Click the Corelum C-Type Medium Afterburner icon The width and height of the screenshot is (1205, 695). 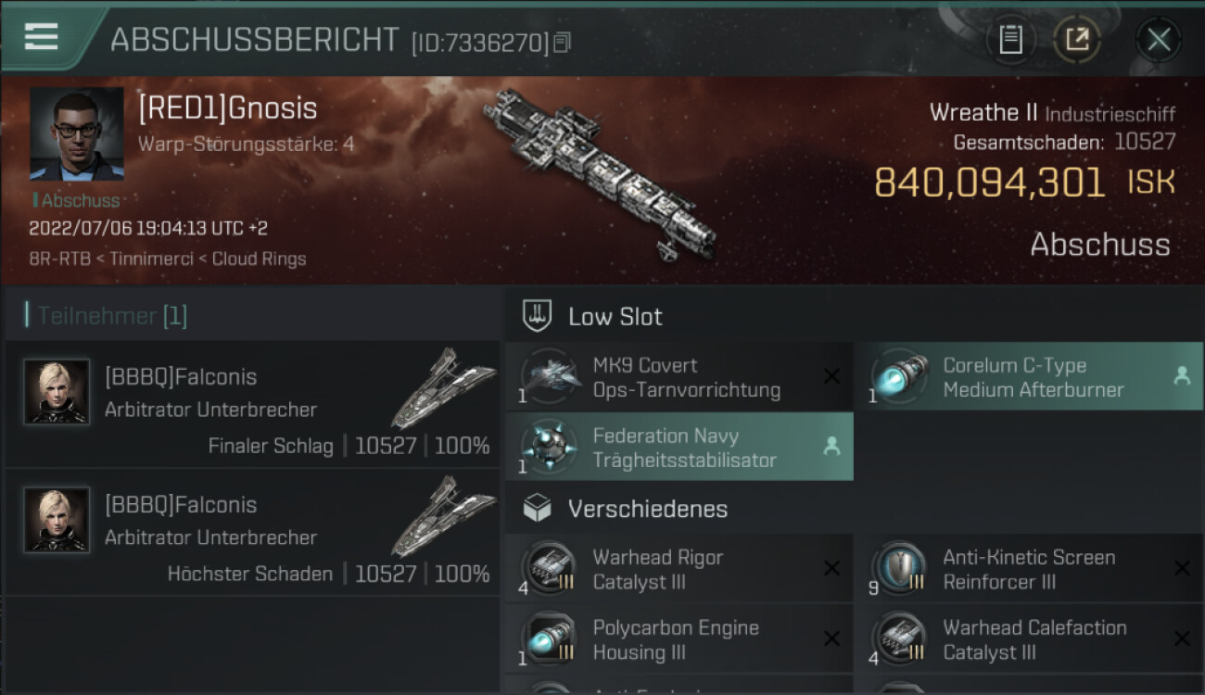click(x=899, y=377)
